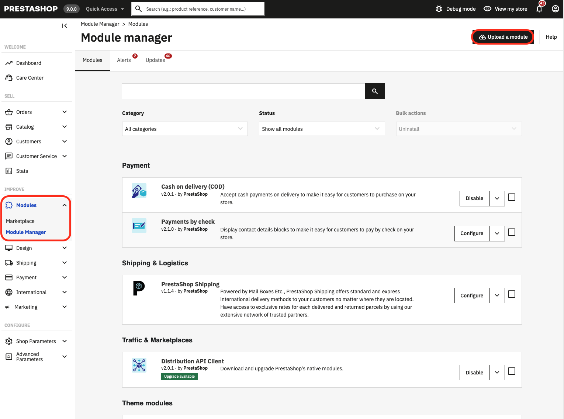Switch to the Updates tab

coord(155,60)
